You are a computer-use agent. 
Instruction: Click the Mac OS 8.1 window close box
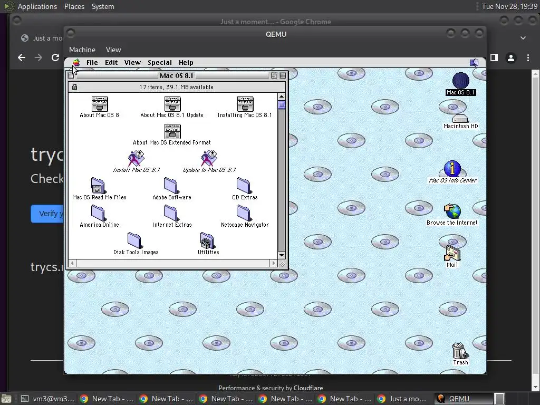(71, 76)
